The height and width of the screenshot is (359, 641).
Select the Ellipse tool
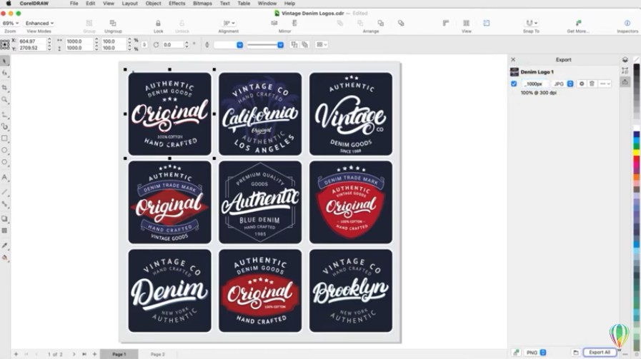5,151
